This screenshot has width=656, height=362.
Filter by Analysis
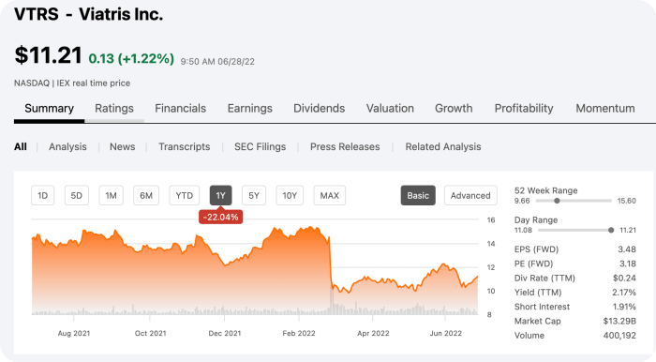67,147
